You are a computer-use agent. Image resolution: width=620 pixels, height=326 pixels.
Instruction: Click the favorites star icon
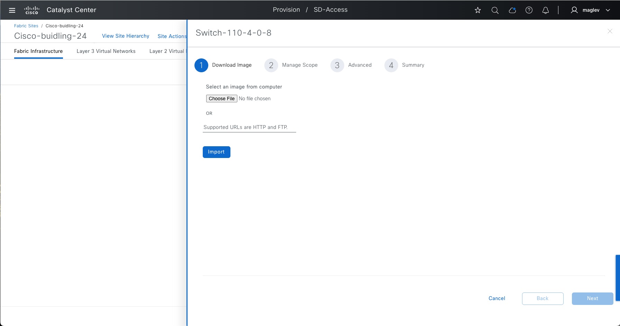[478, 10]
